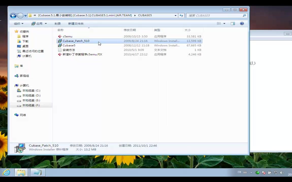Switch to the Notepad taskbar window
Screen dimensions: 292x182
[x=38, y=173]
